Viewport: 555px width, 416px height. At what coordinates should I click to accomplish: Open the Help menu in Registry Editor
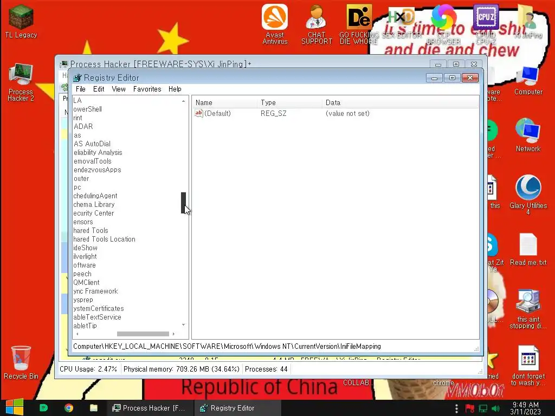[175, 89]
